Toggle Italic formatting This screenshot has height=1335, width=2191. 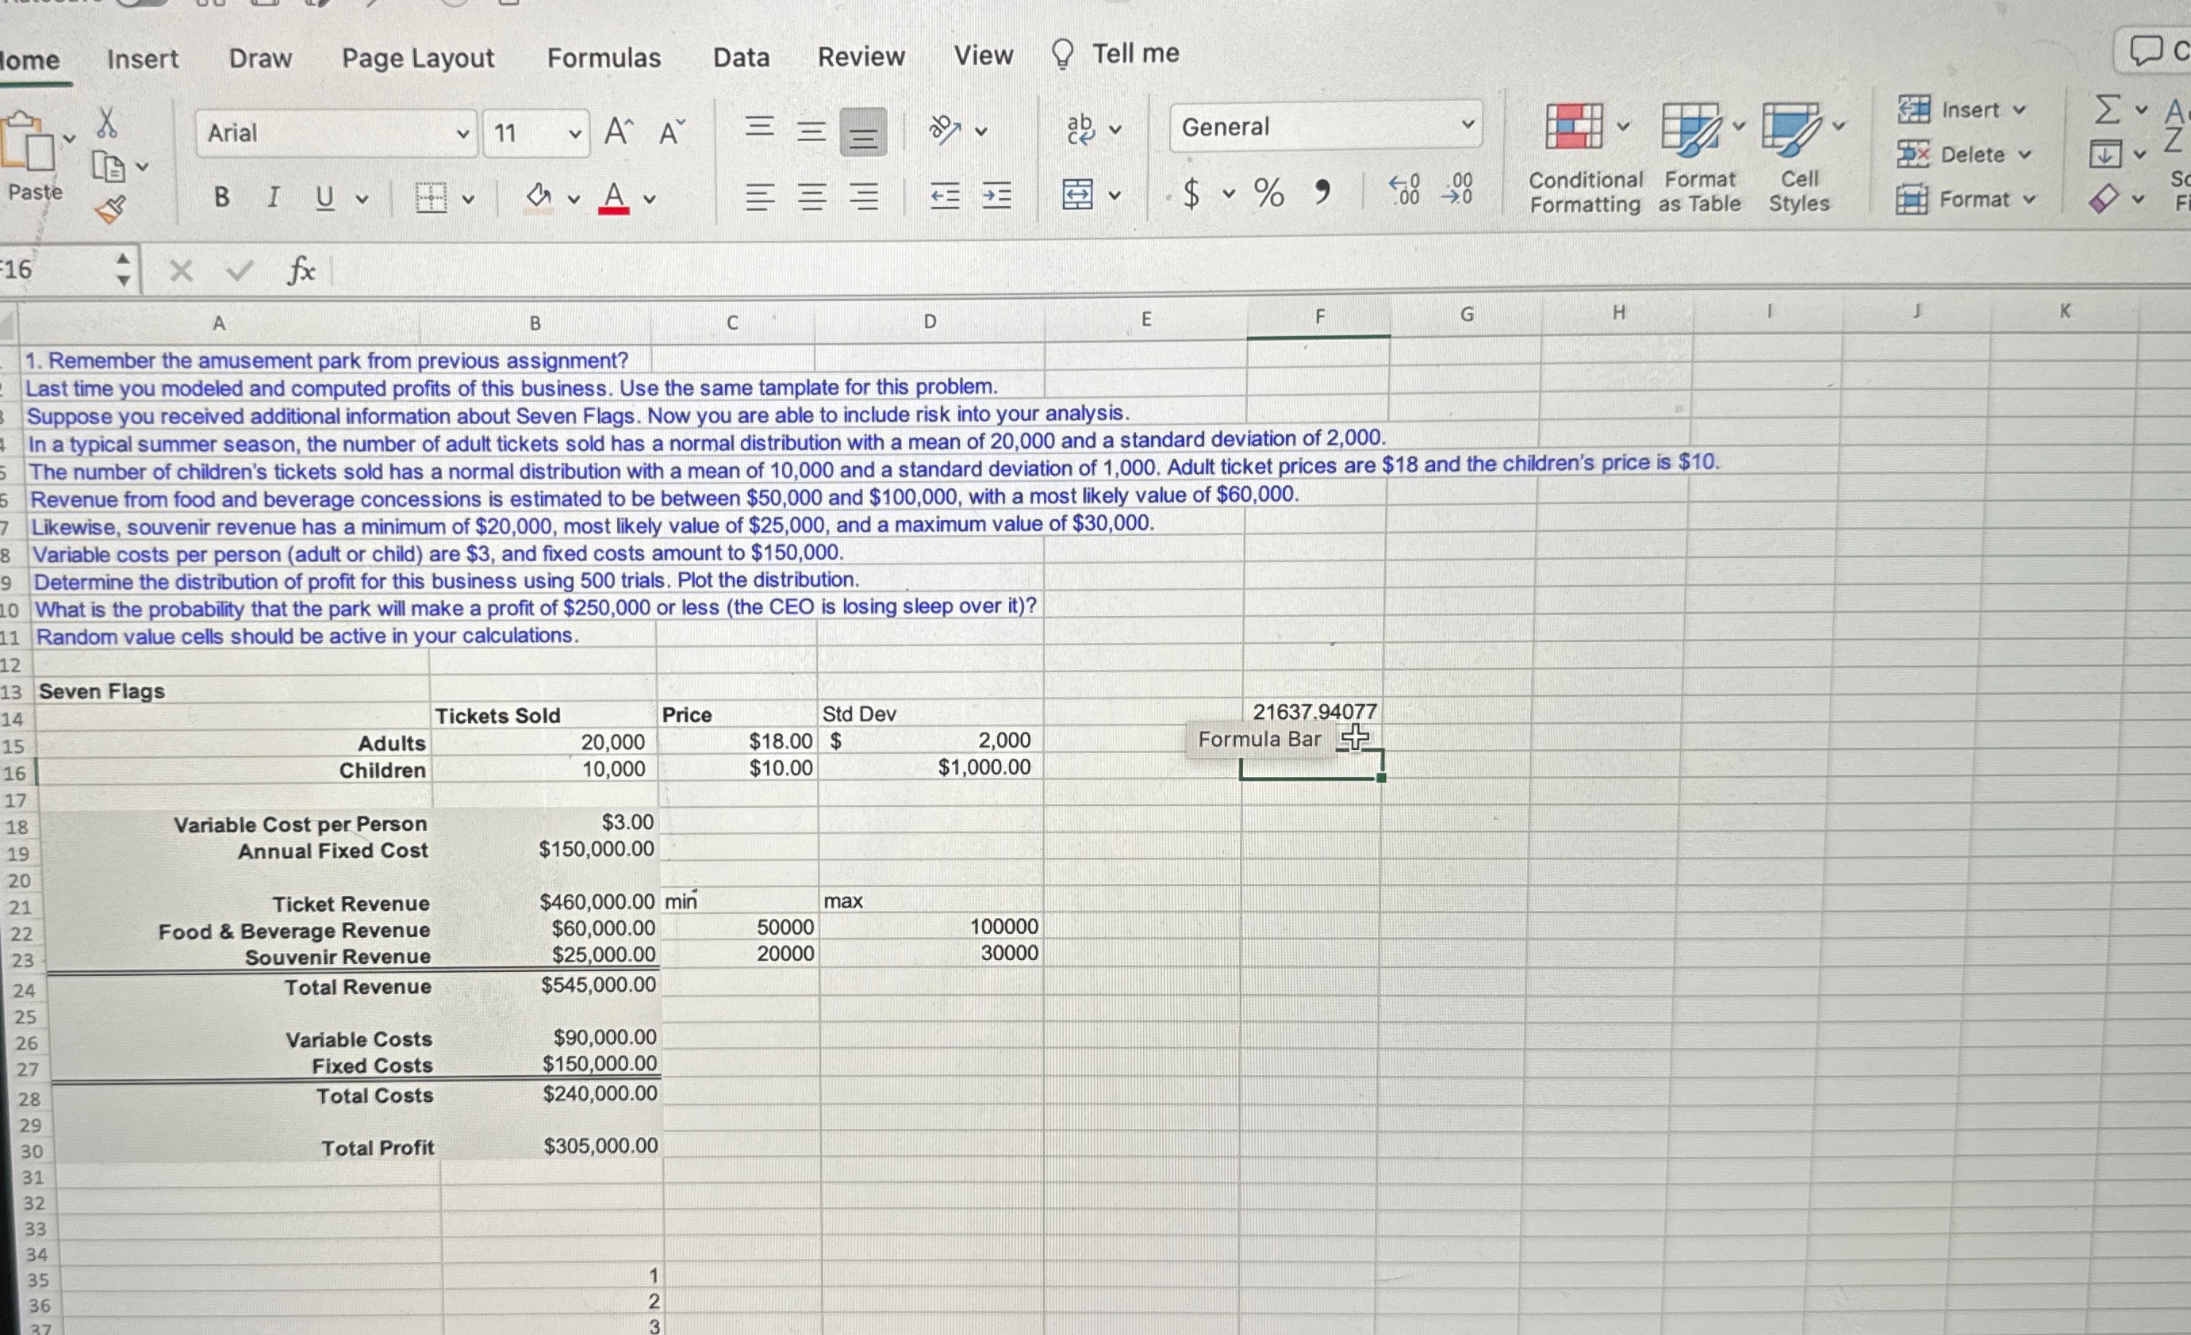[x=274, y=197]
